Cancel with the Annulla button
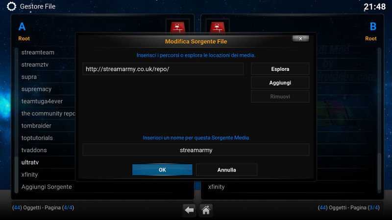Viewport: 392px width, 220px height. click(x=226, y=170)
